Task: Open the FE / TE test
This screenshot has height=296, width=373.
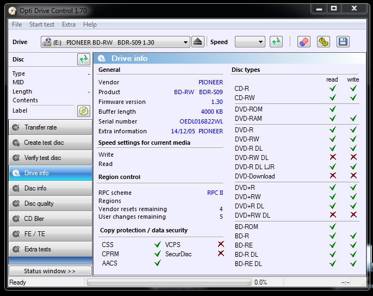Action: (x=51, y=234)
